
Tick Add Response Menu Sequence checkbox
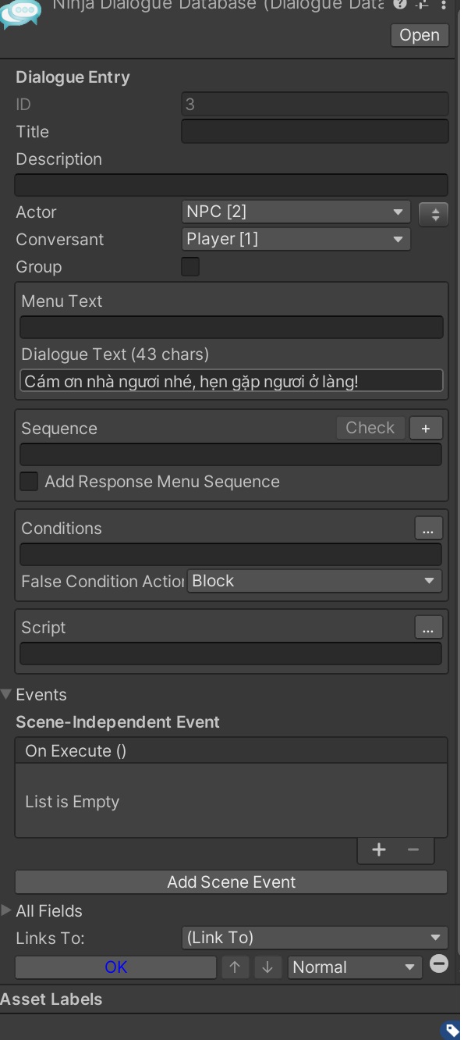pos(29,482)
